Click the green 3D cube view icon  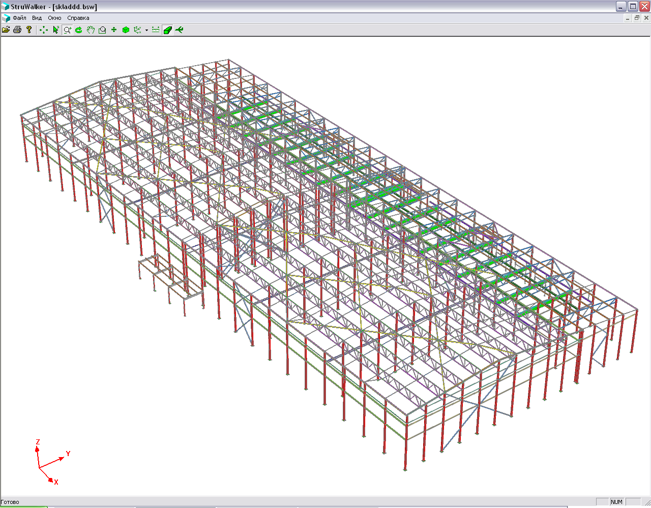(126, 30)
